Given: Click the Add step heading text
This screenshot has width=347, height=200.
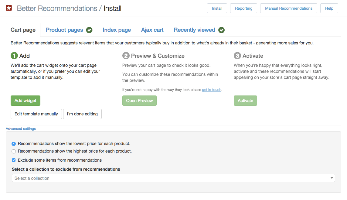Looking at the screenshot, I should (x=25, y=56).
